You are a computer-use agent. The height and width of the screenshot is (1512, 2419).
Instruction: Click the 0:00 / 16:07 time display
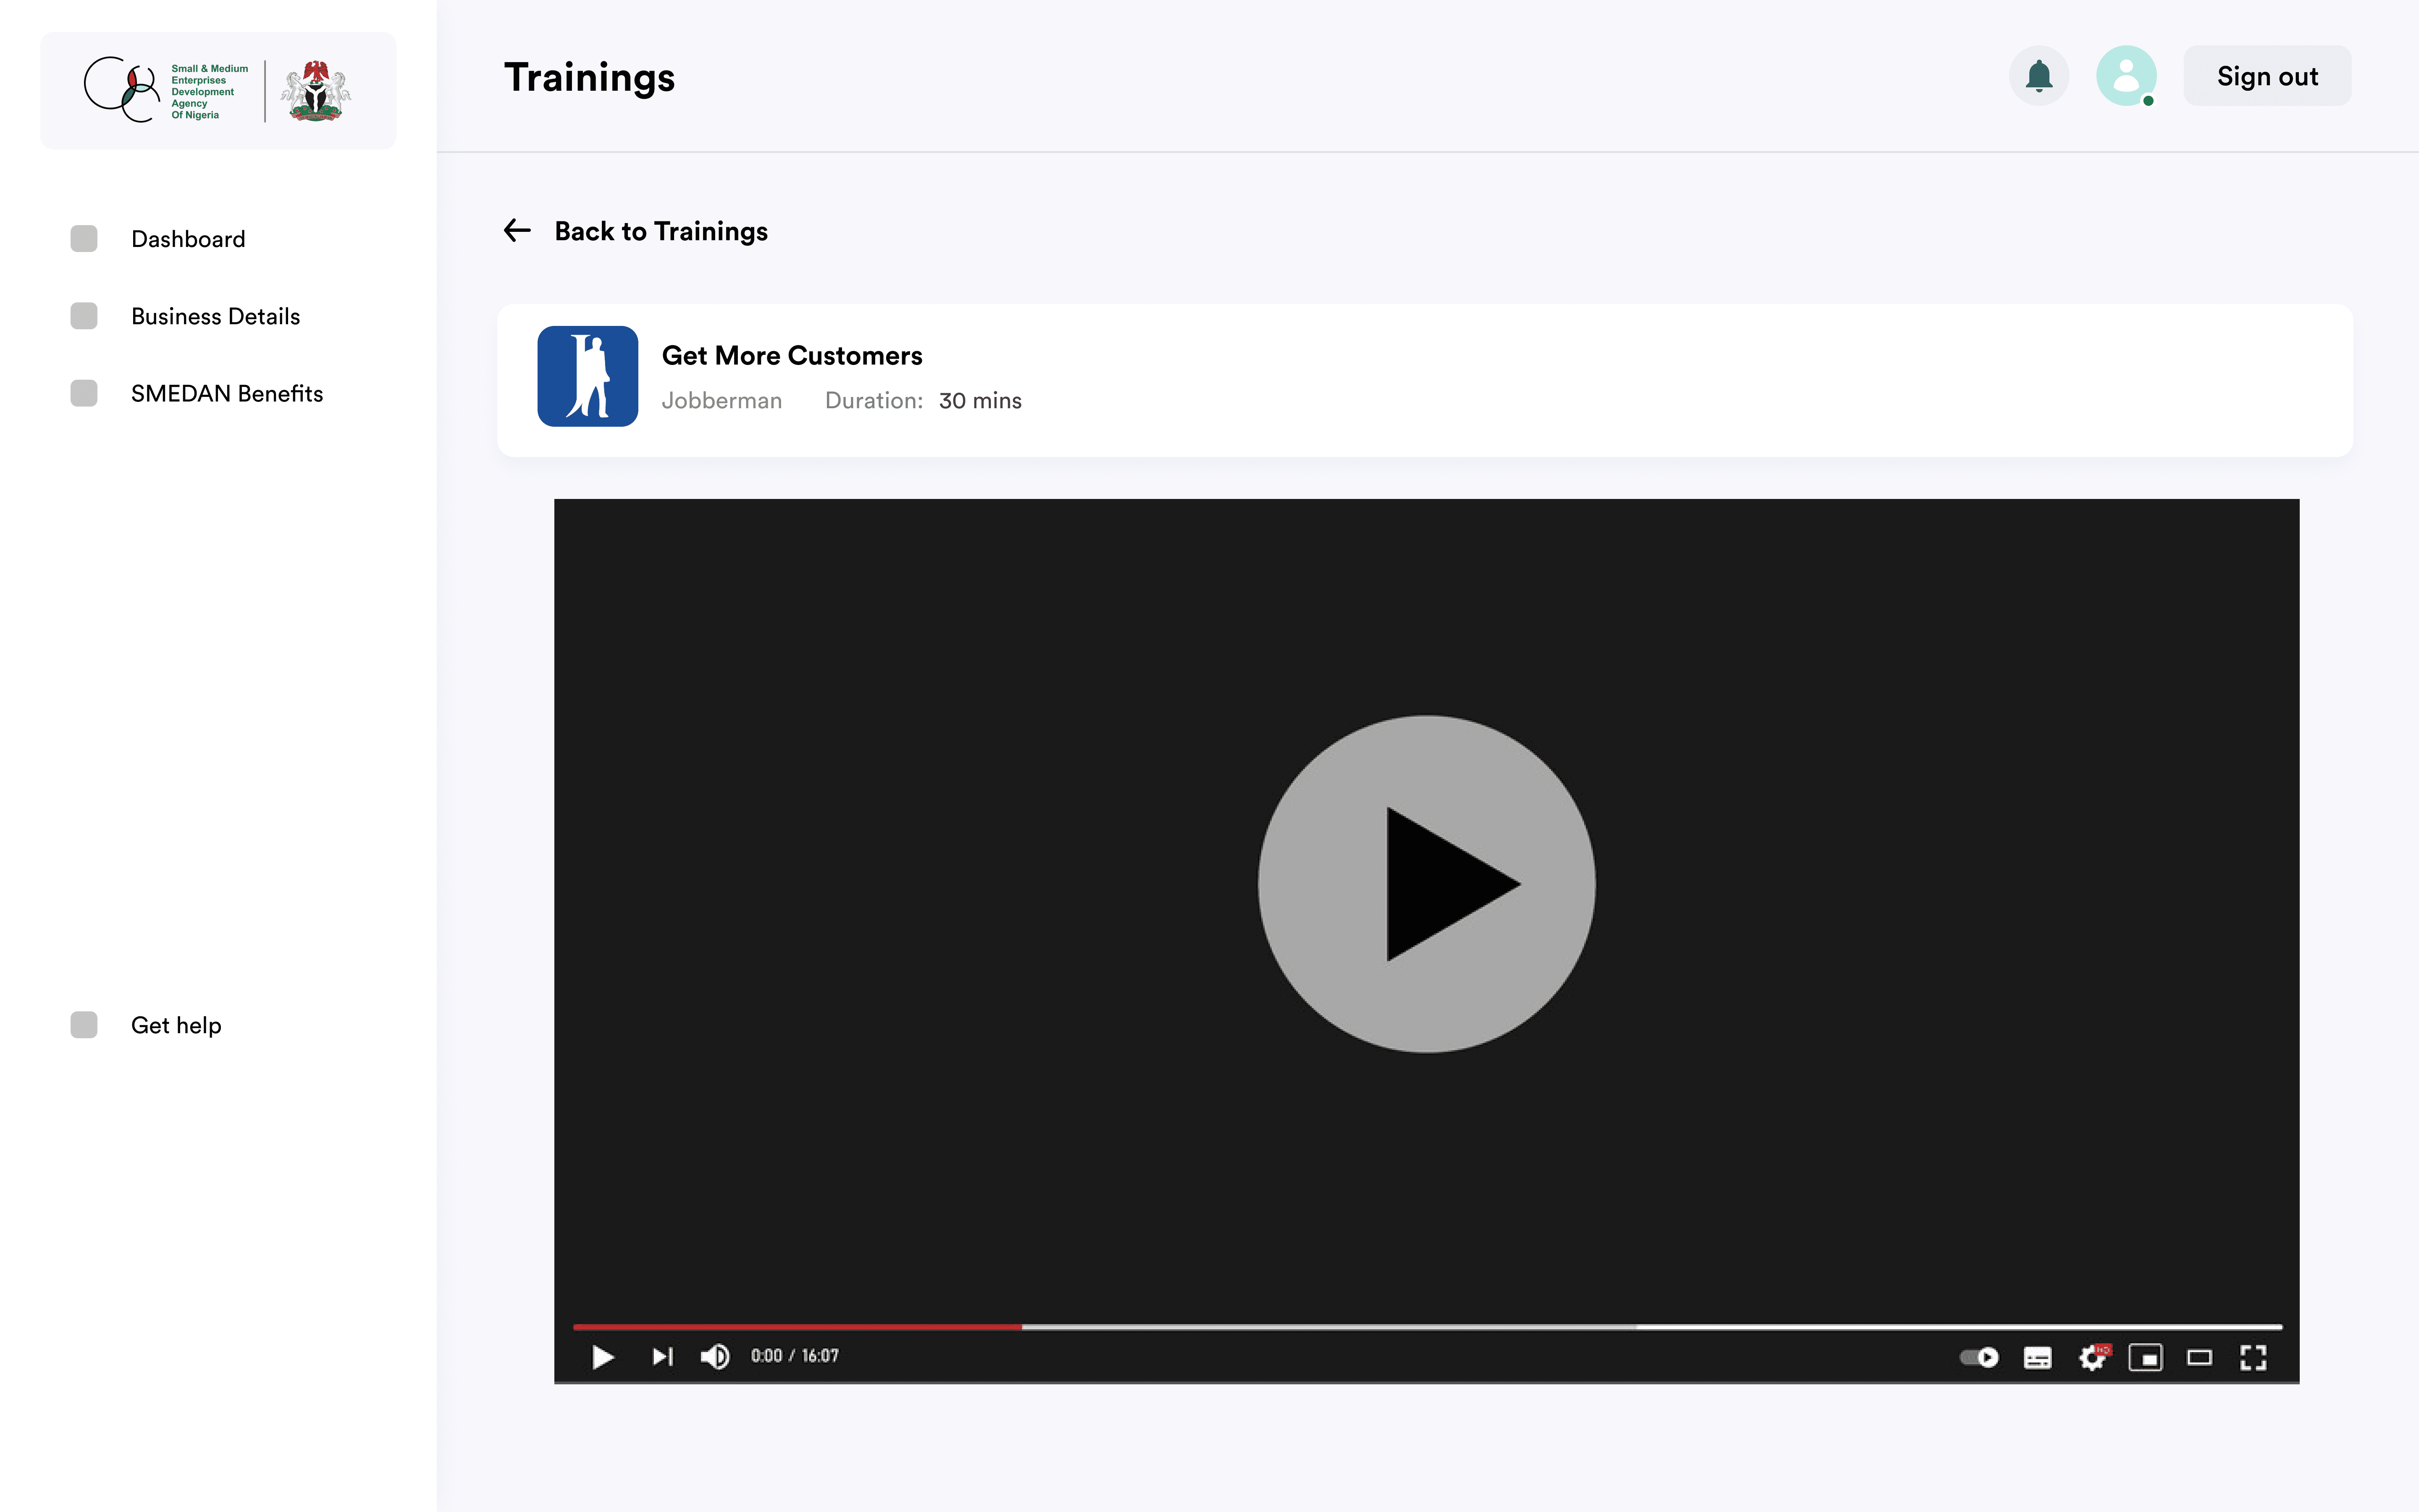pyautogui.click(x=795, y=1356)
